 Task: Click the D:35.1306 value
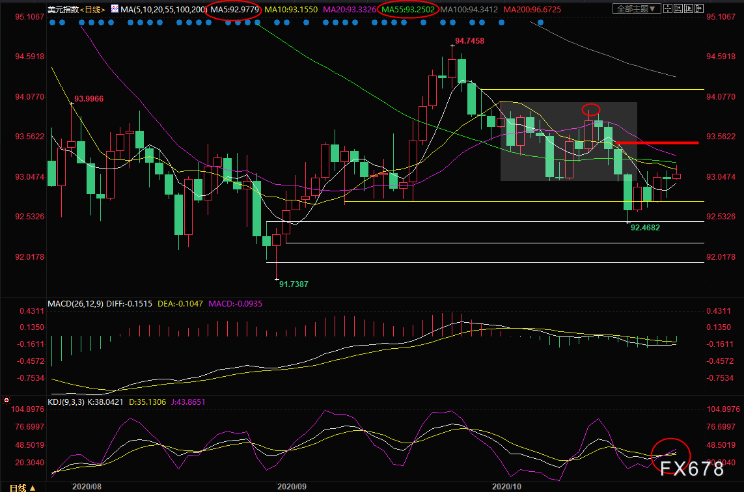148,402
